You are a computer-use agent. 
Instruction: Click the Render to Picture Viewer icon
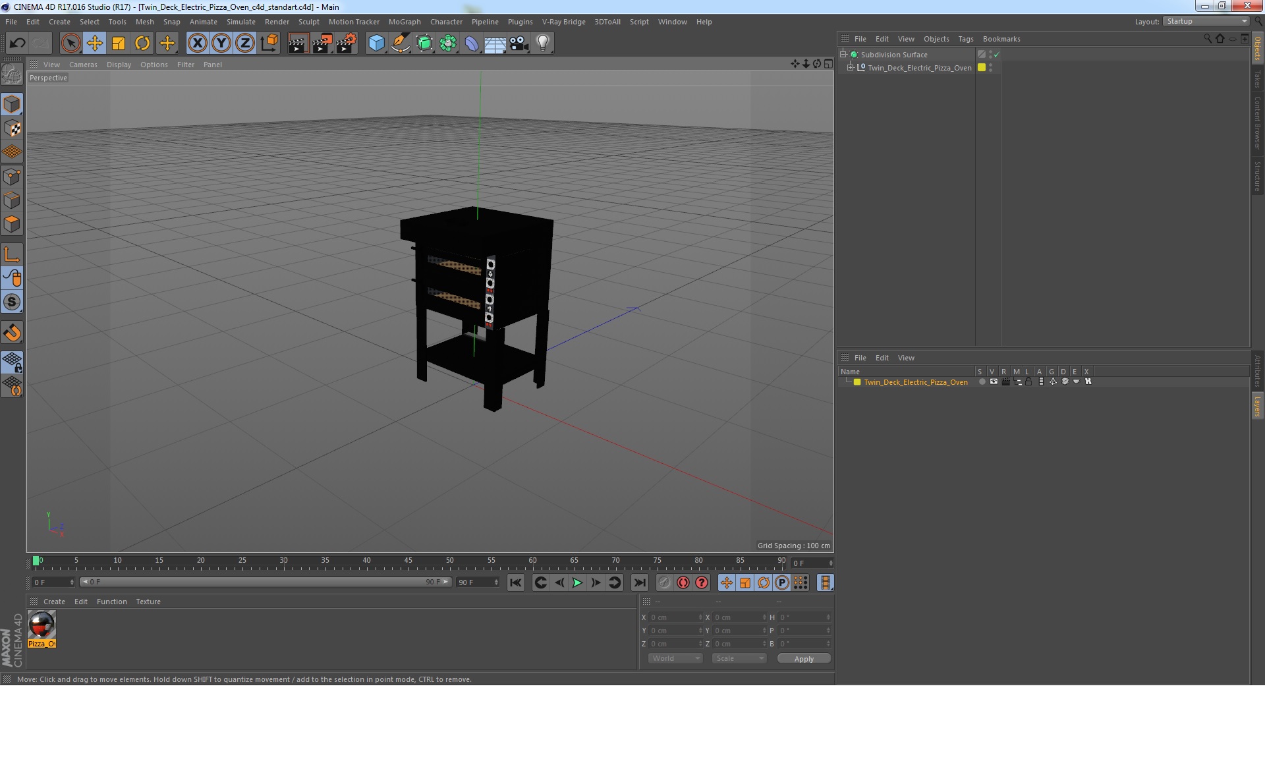[x=322, y=43]
